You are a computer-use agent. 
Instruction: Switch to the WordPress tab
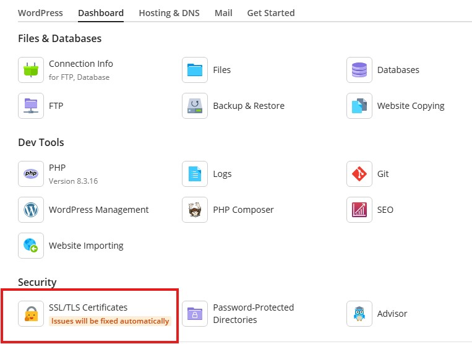coord(40,13)
